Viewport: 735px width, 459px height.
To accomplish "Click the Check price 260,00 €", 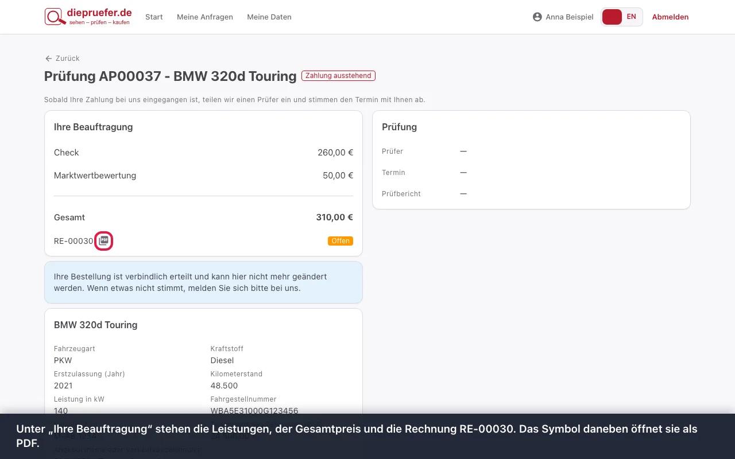I will 335,153.
